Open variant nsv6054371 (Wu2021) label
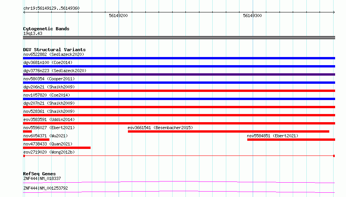Viewport: 346px width, 197px height. (x=45, y=136)
